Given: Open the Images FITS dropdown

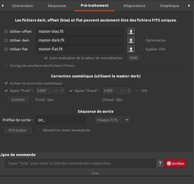Looking at the screenshot, I should click(x=113, y=120).
